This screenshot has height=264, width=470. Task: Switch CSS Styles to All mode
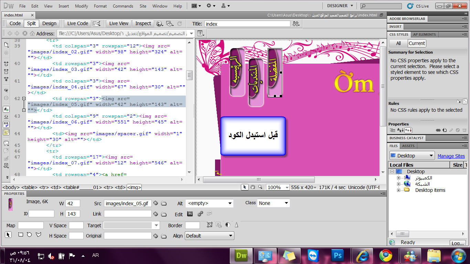(398, 43)
